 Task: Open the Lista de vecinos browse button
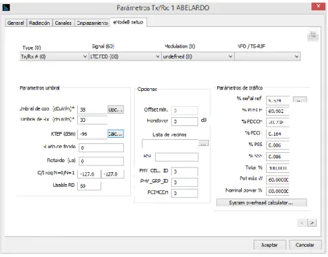click(203, 143)
